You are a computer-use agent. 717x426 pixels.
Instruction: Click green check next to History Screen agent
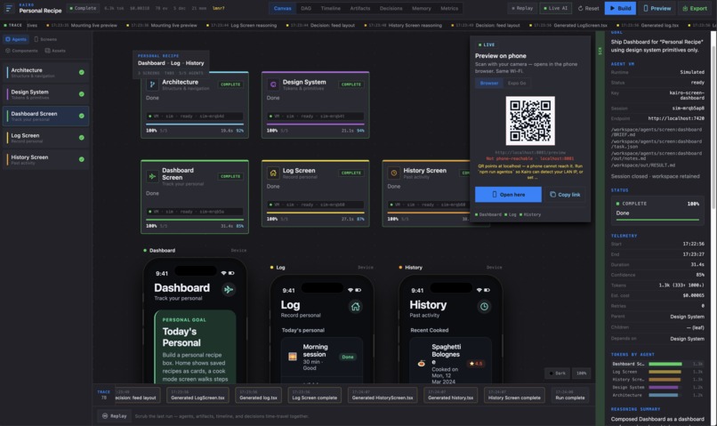81,159
